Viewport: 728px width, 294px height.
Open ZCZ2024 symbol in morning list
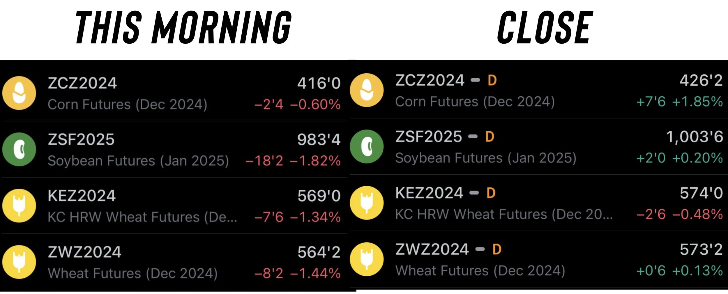click(82, 83)
